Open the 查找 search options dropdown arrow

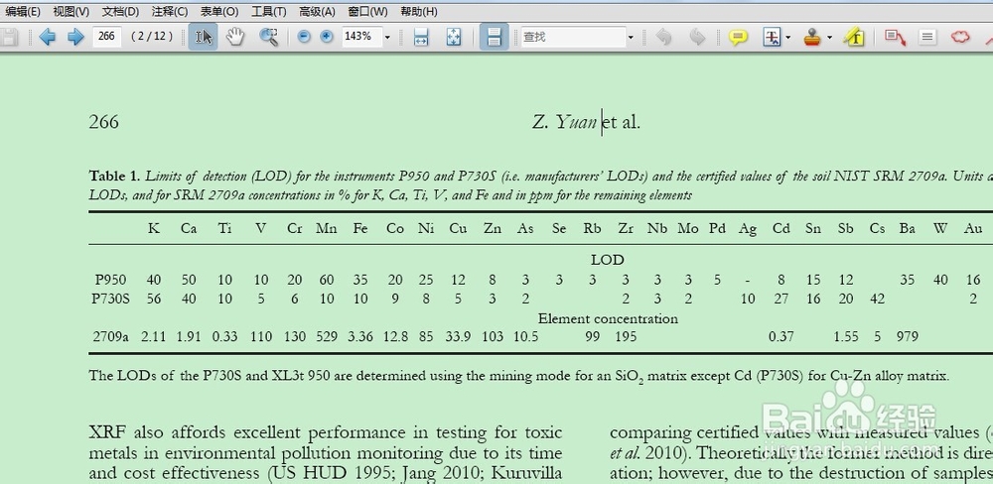631,38
